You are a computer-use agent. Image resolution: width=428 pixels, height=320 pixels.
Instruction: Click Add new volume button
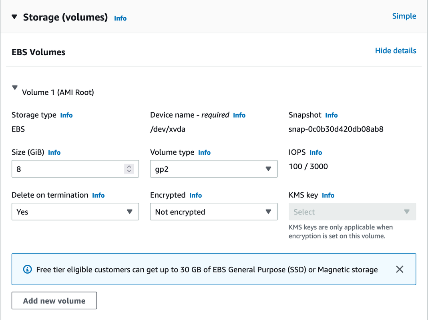coord(54,301)
